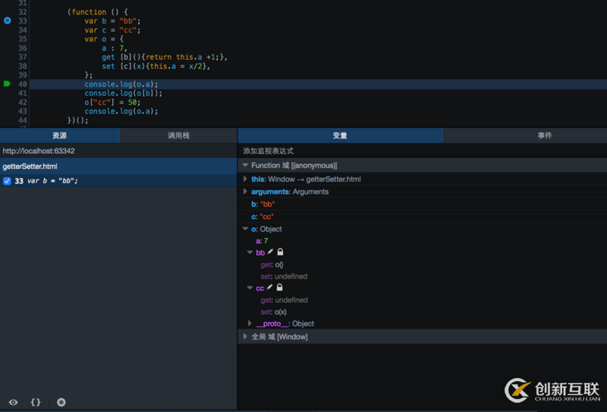Click the lock icon next to bb
This screenshot has width=607, height=412.
point(280,252)
